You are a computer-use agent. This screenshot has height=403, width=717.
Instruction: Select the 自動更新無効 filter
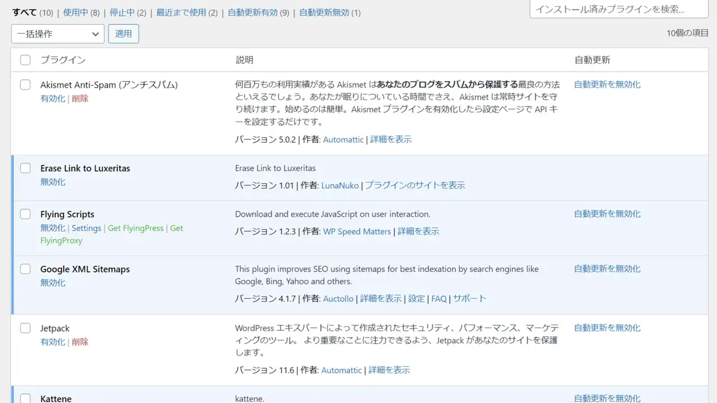point(324,12)
